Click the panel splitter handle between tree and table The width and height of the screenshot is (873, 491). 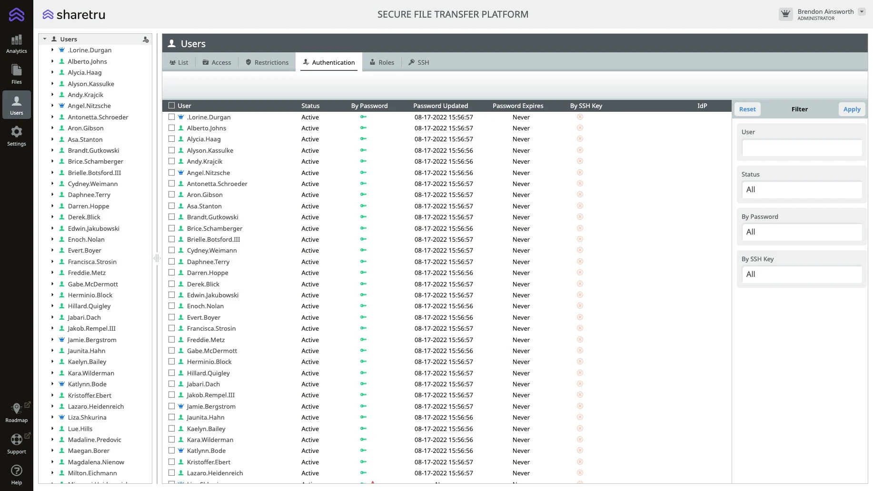157,258
